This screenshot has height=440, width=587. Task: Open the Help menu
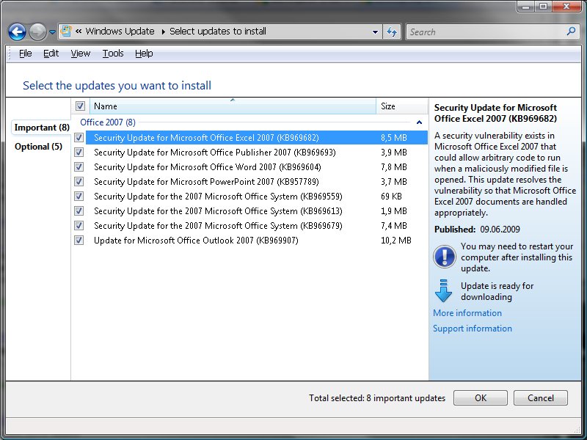pos(144,54)
